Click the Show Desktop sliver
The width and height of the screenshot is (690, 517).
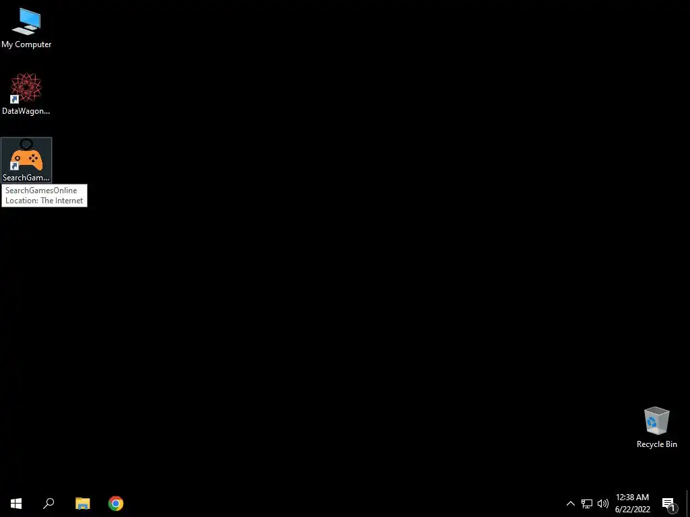point(688,504)
